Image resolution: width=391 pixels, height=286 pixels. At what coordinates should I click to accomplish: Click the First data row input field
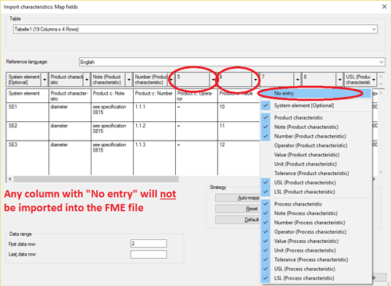[x=149, y=244]
